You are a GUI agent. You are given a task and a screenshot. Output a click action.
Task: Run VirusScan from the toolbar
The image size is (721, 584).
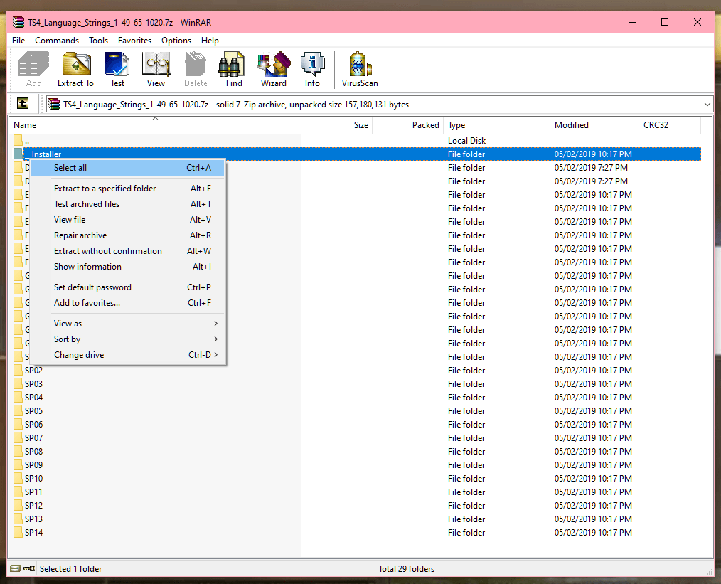[360, 70]
